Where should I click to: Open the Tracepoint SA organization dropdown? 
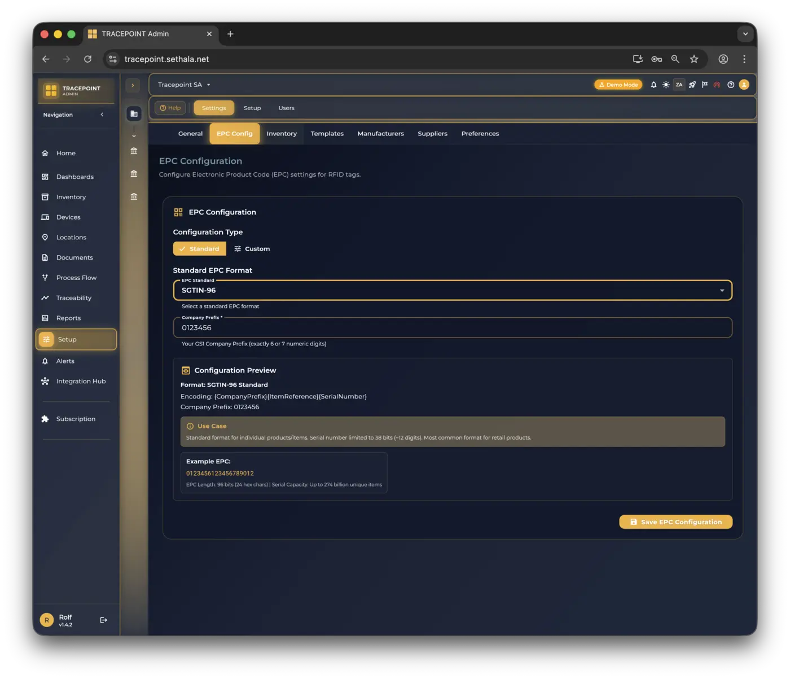tap(184, 85)
